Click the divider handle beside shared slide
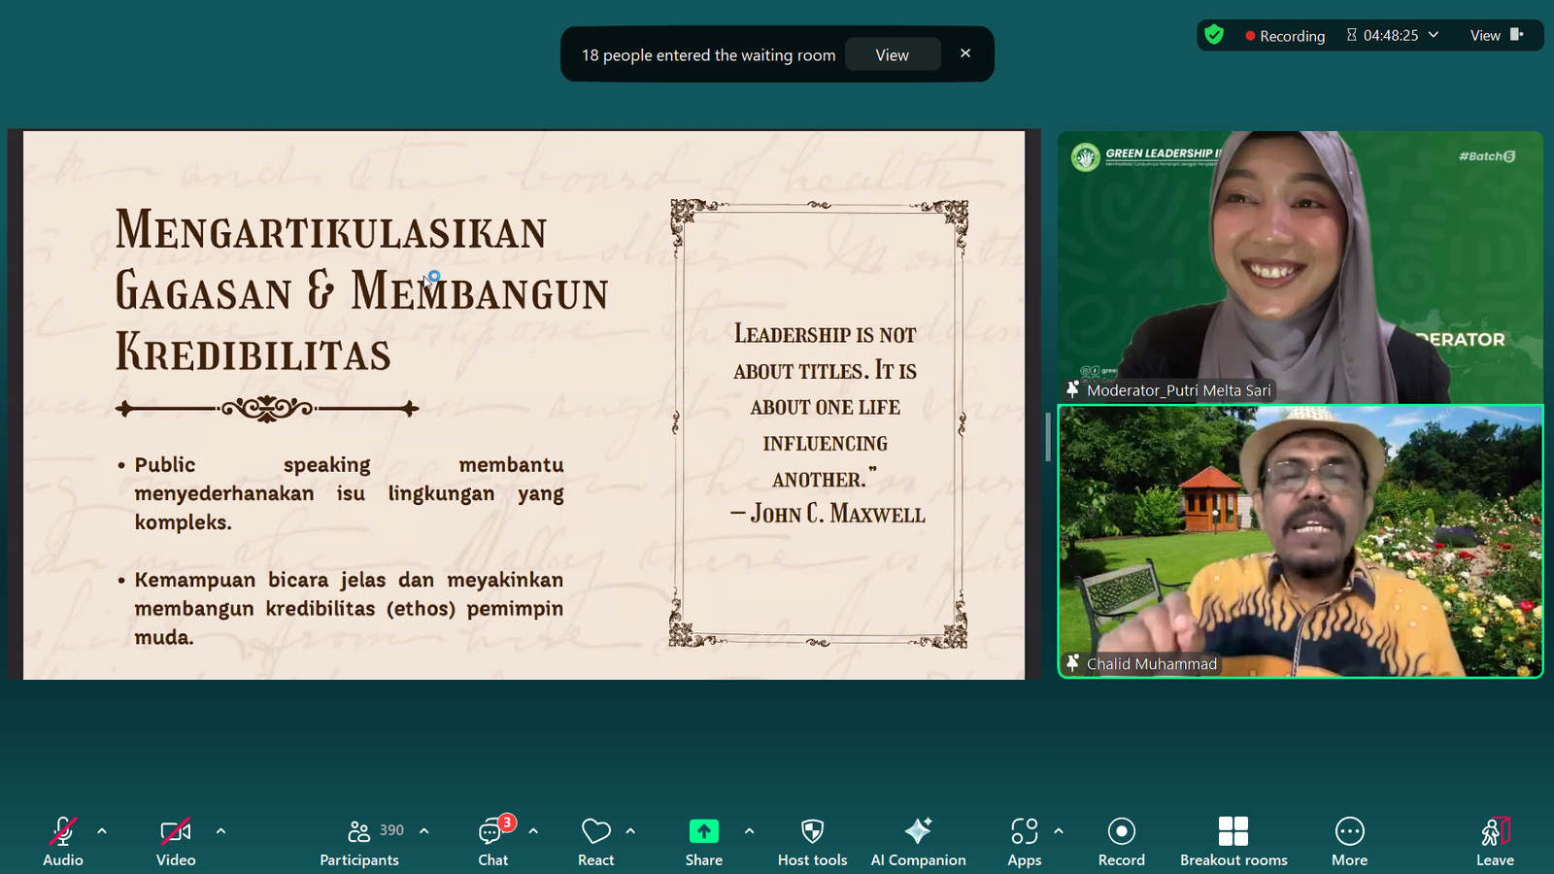1554x874 pixels. [x=1048, y=436]
